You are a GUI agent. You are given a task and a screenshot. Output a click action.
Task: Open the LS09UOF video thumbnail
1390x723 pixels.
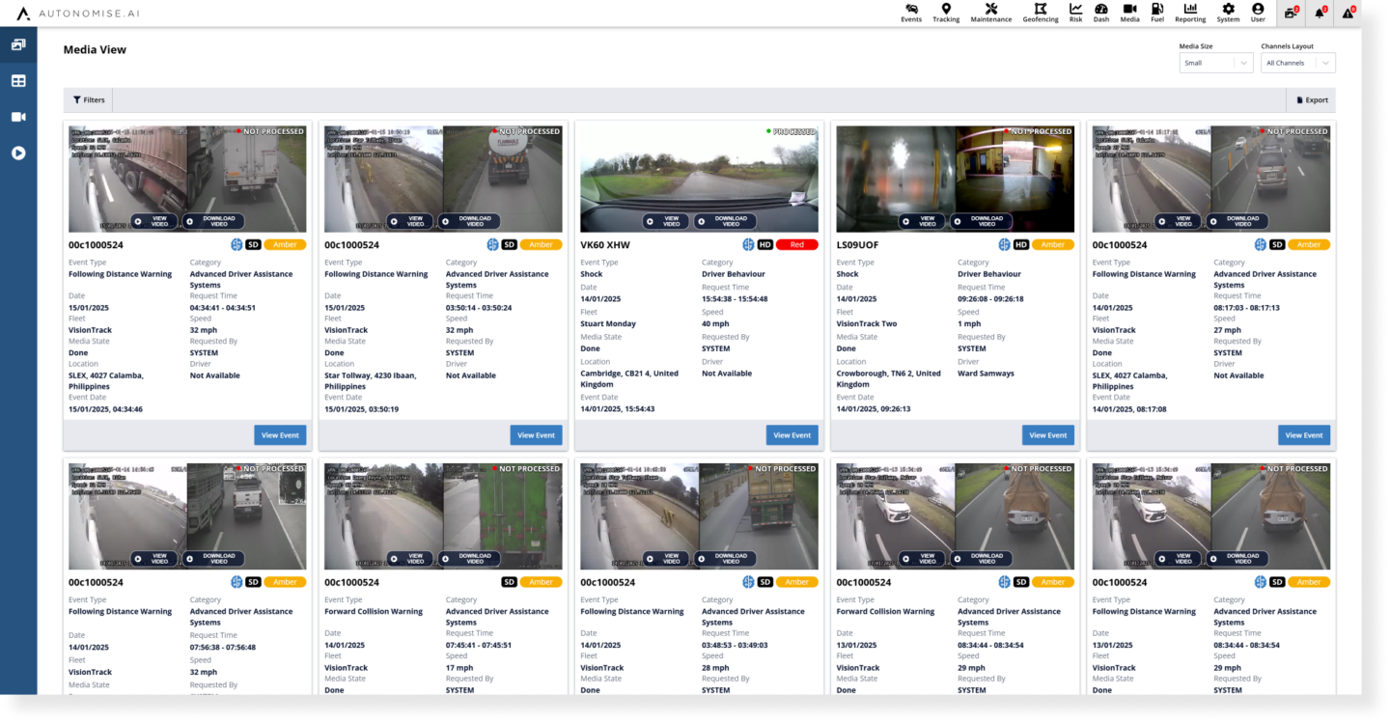click(x=955, y=179)
